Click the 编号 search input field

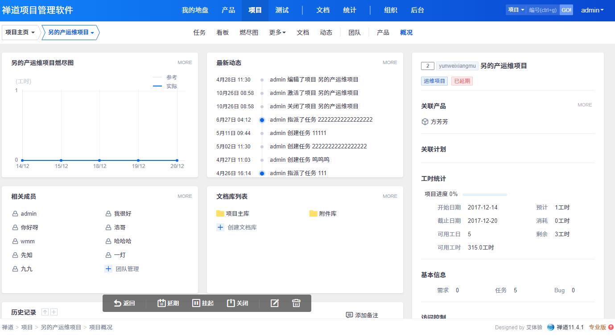tap(542, 10)
